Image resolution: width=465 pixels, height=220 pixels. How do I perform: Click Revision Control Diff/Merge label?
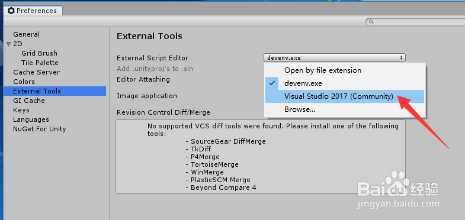tap(163, 112)
